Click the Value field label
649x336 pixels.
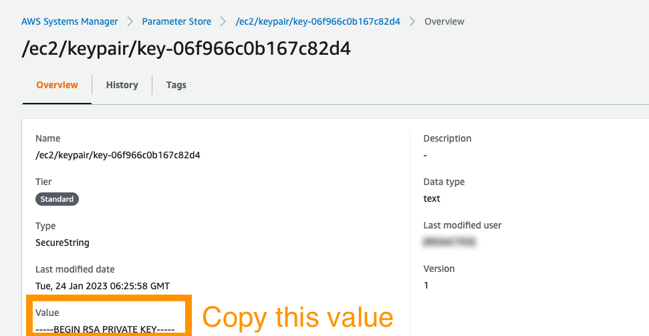(47, 313)
